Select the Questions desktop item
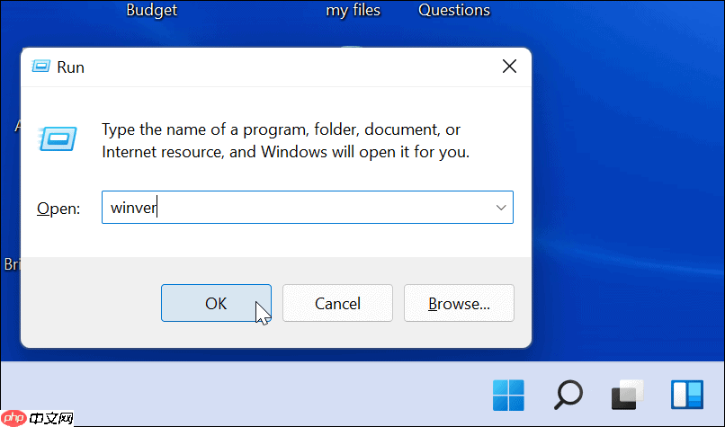The image size is (725, 427). coord(454,11)
